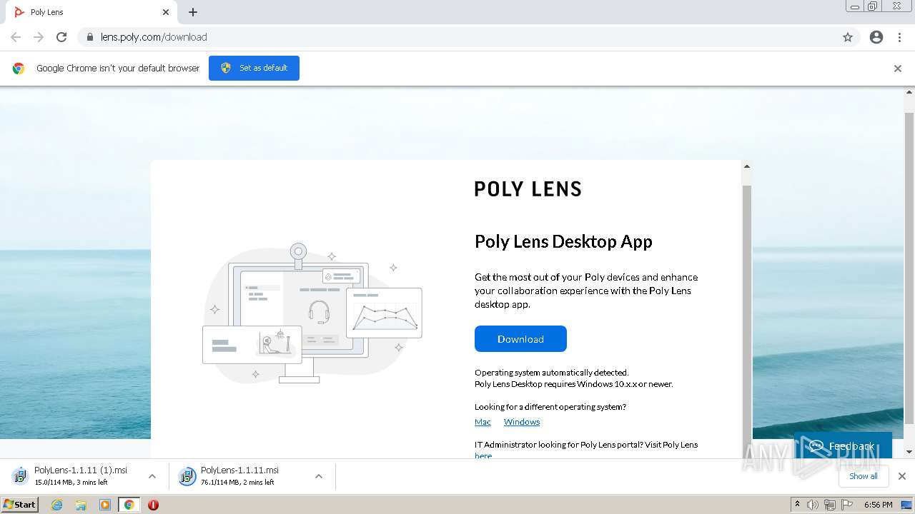The width and height of the screenshot is (915, 514).
Task: Click the browser Back arrow
Action: (16, 37)
